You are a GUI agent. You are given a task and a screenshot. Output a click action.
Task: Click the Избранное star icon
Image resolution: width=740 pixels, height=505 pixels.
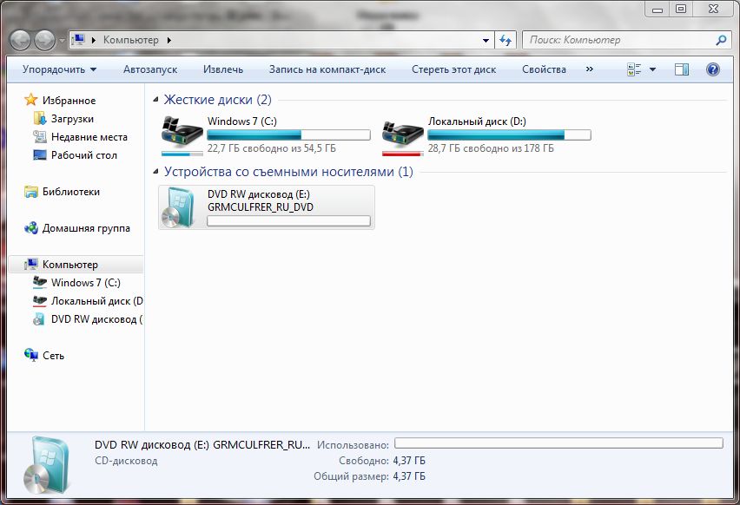point(30,100)
